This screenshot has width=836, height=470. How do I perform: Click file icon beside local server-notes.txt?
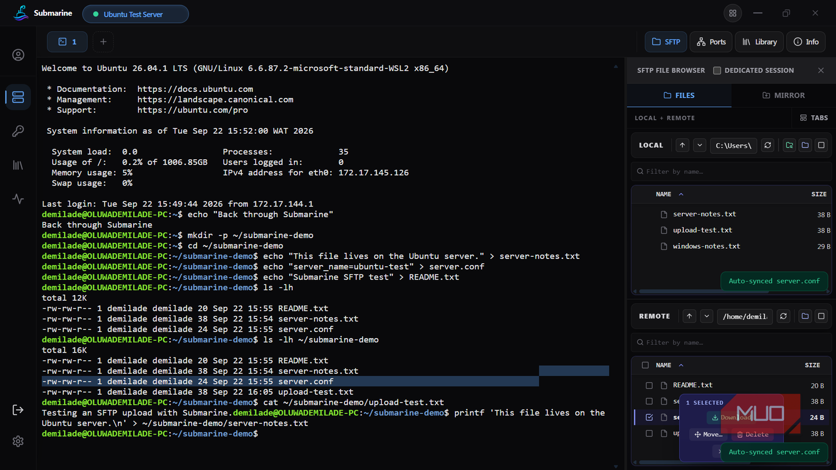click(664, 214)
